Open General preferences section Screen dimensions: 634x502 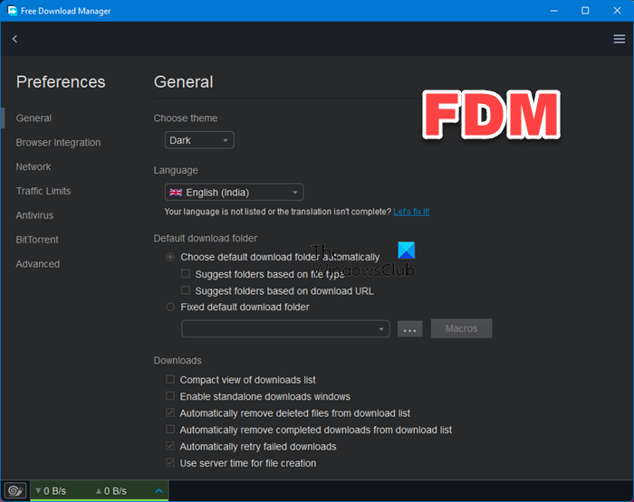(x=34, y=118)
